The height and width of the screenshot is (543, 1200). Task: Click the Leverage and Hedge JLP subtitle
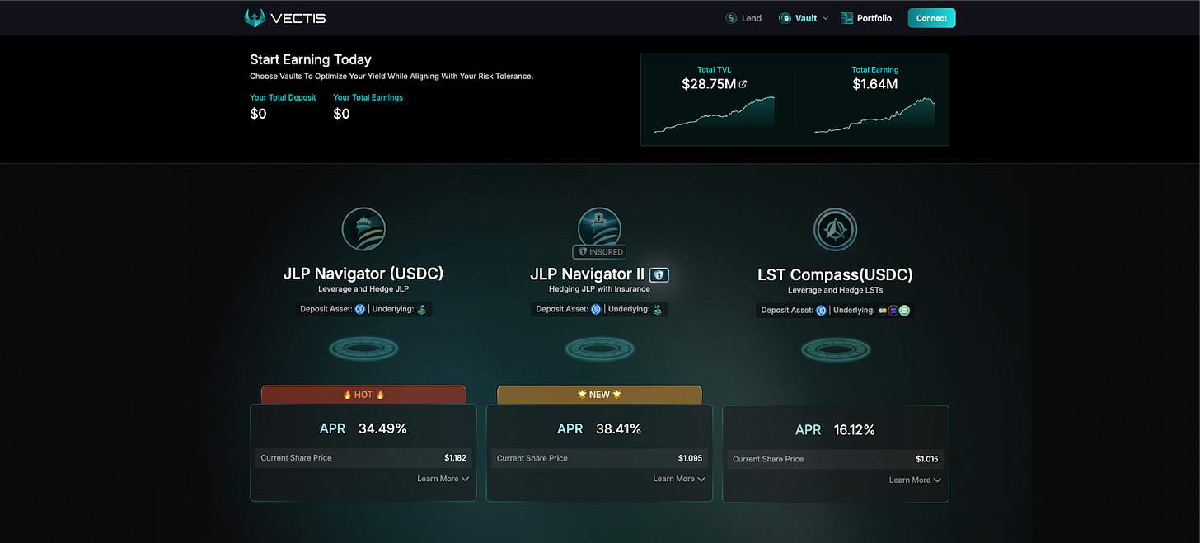pyautogui.click(x=363, y=289)
